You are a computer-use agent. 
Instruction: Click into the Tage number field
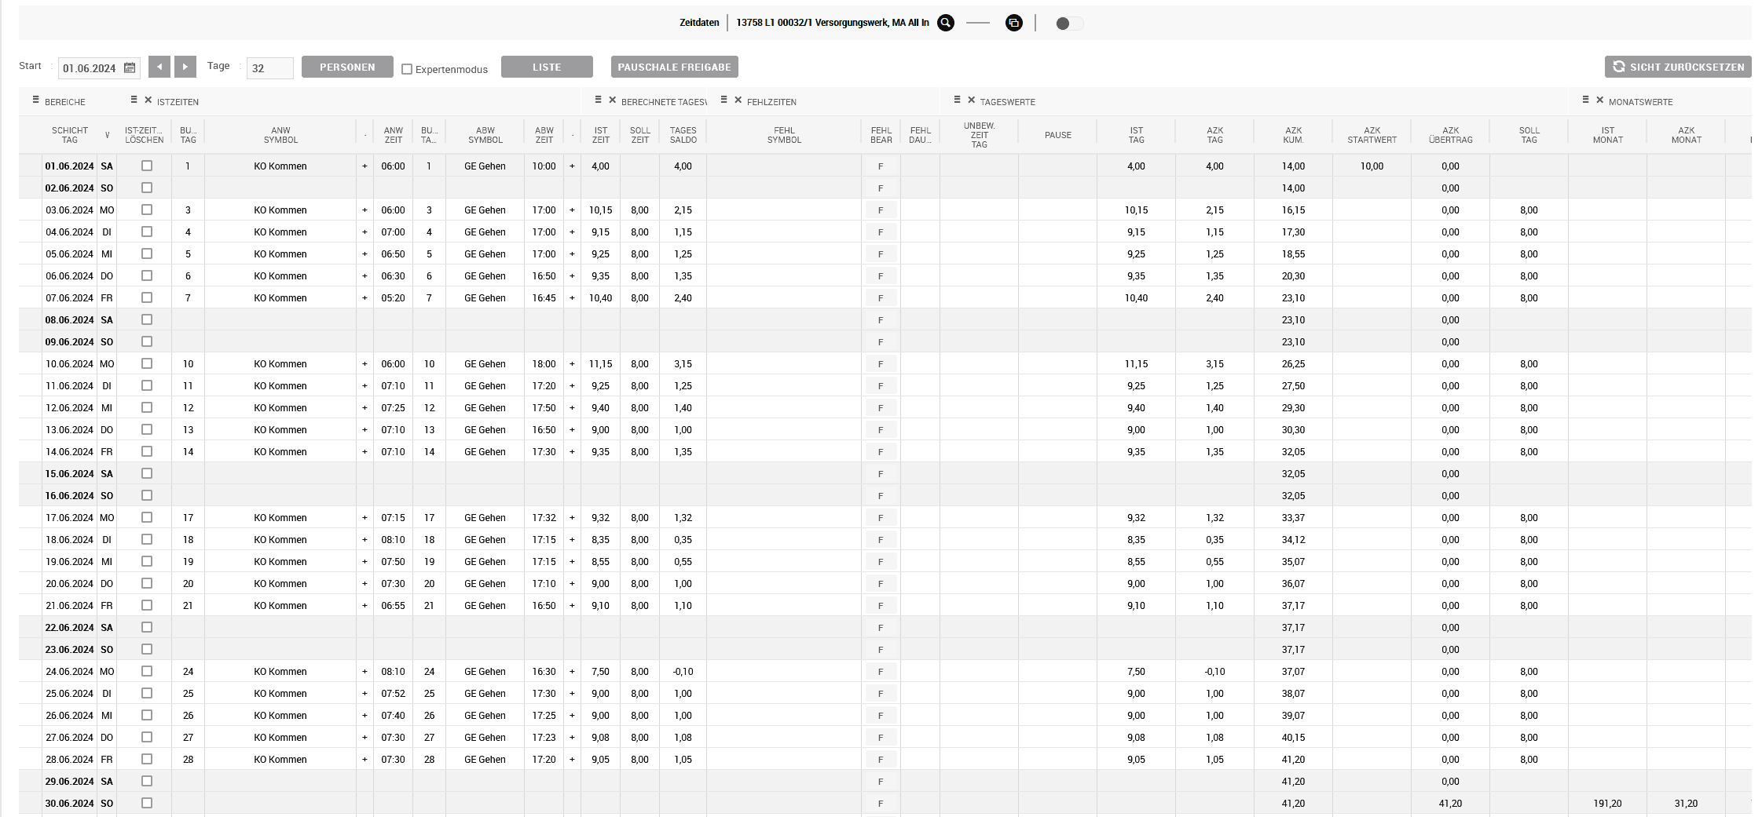click(269, 68)
